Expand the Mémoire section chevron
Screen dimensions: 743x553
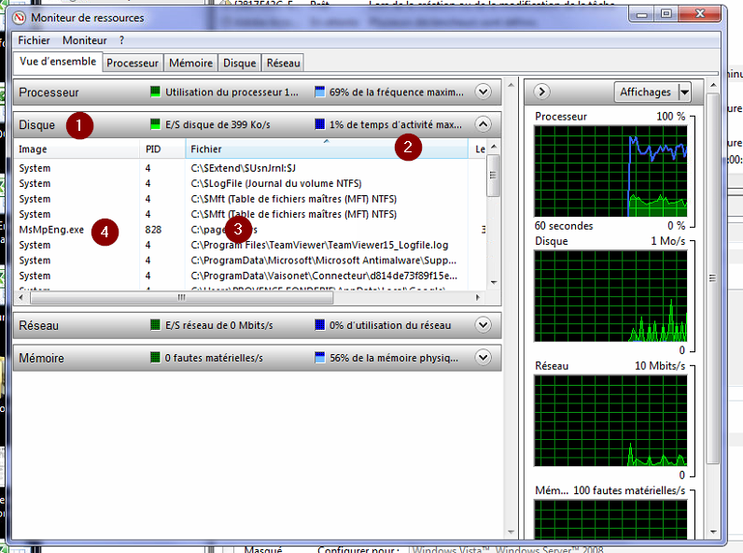[x=483, y=357]
